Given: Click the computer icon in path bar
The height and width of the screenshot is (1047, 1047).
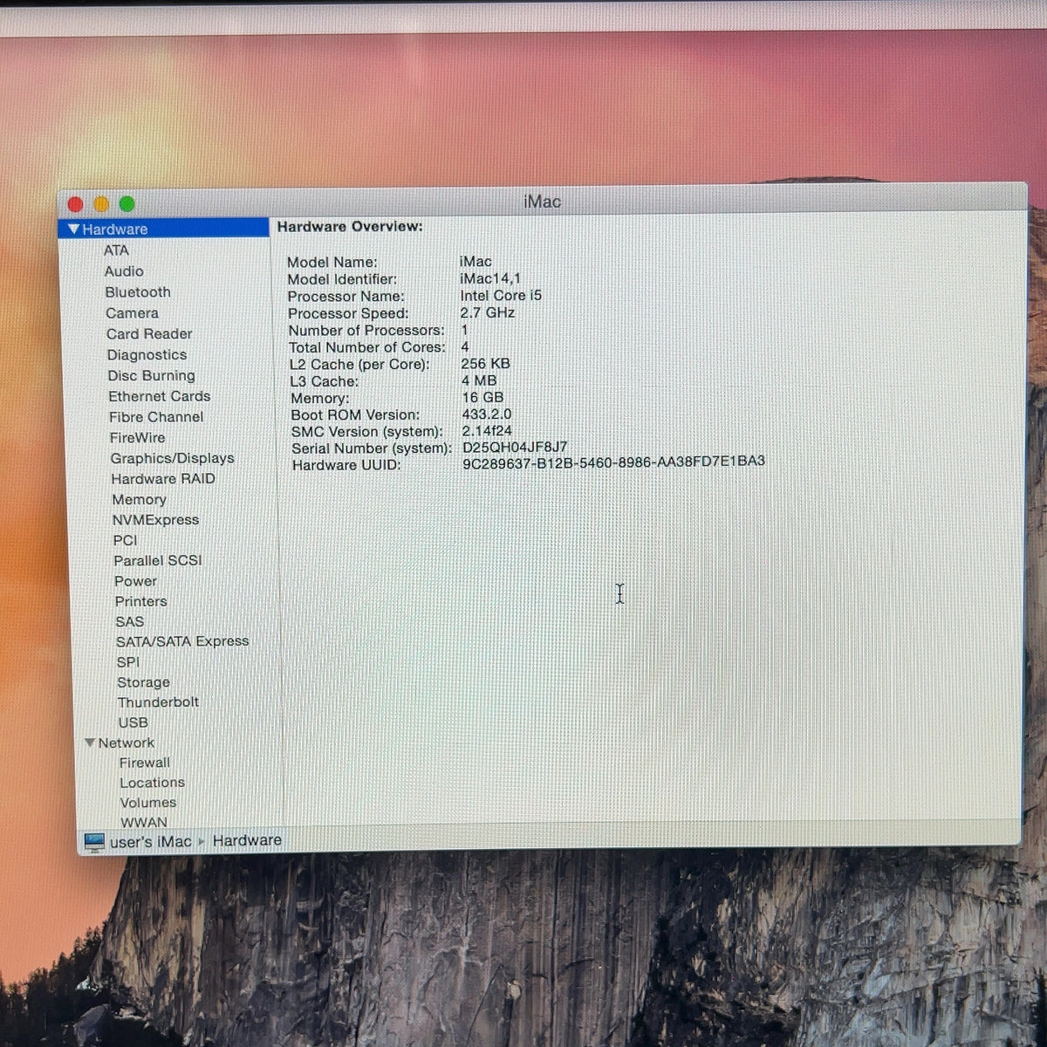Looking at the screenshot, I should [x=93, y=842].
